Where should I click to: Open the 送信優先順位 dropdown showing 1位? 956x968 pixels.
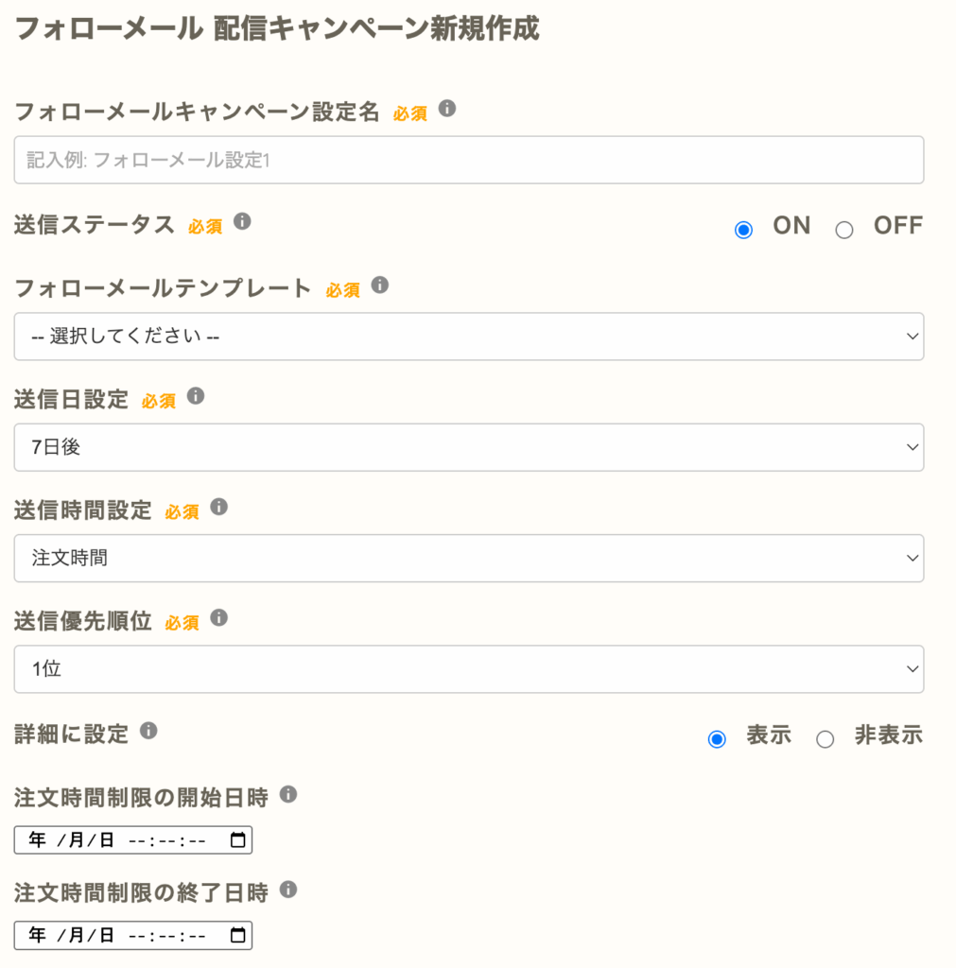click(x=468, y=669)
